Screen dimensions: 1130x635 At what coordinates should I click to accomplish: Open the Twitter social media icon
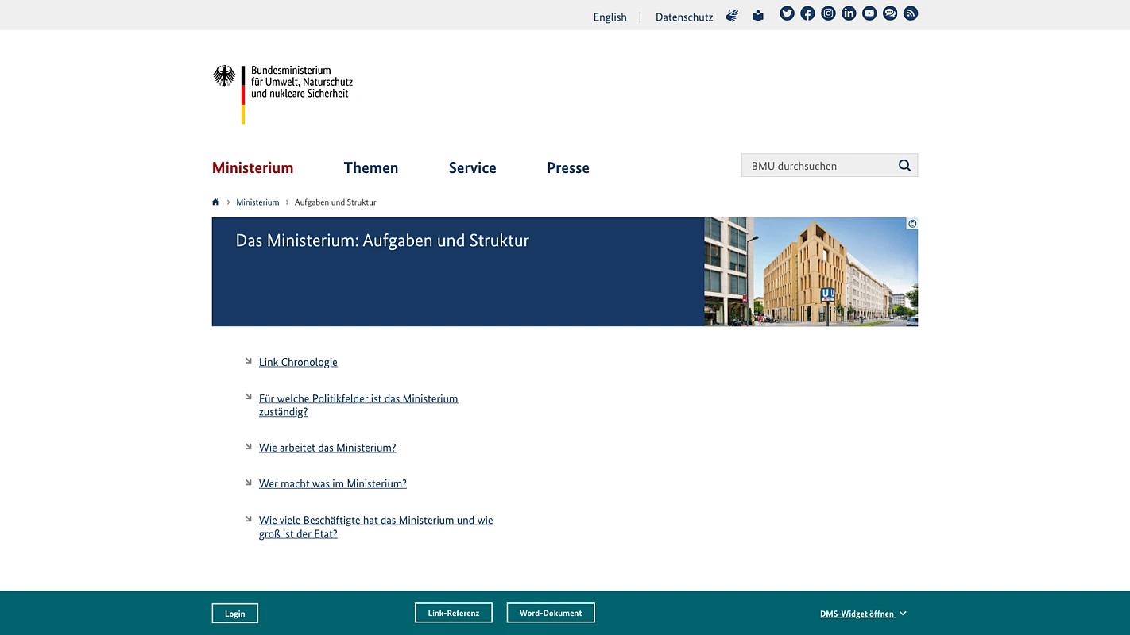787,13
